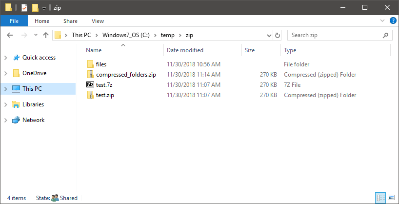Select compressed_folders.zip file name
399x204 pixels.
(126, 75)
